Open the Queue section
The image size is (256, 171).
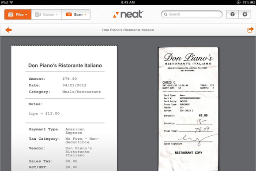(46, 15)
